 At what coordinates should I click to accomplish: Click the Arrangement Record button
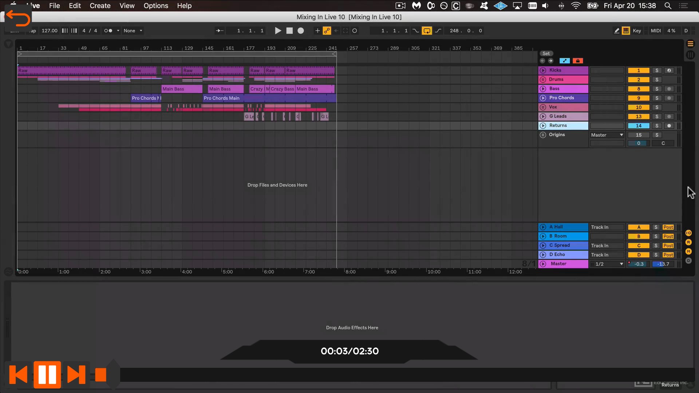click(301, 31)
